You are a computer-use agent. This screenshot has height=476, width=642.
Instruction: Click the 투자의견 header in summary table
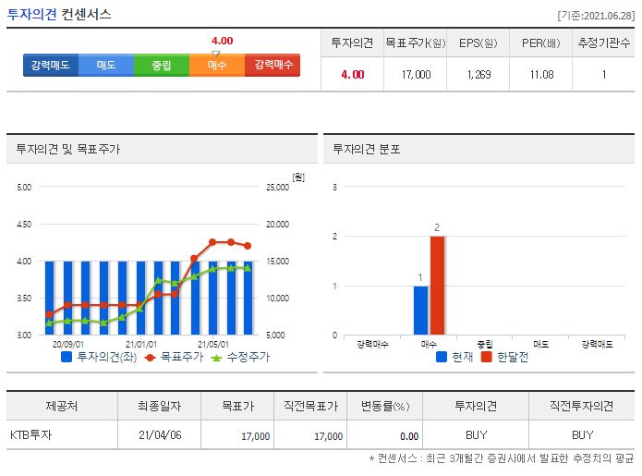pyautogui.click(x=352, y=43)
